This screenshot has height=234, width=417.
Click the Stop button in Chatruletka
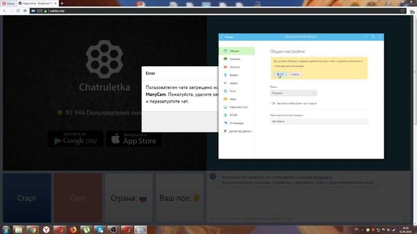[78, 198]
